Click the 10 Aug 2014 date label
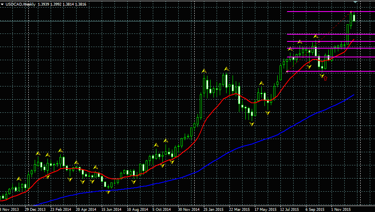This screenshot has width=375, height=212. click(137, 209)
